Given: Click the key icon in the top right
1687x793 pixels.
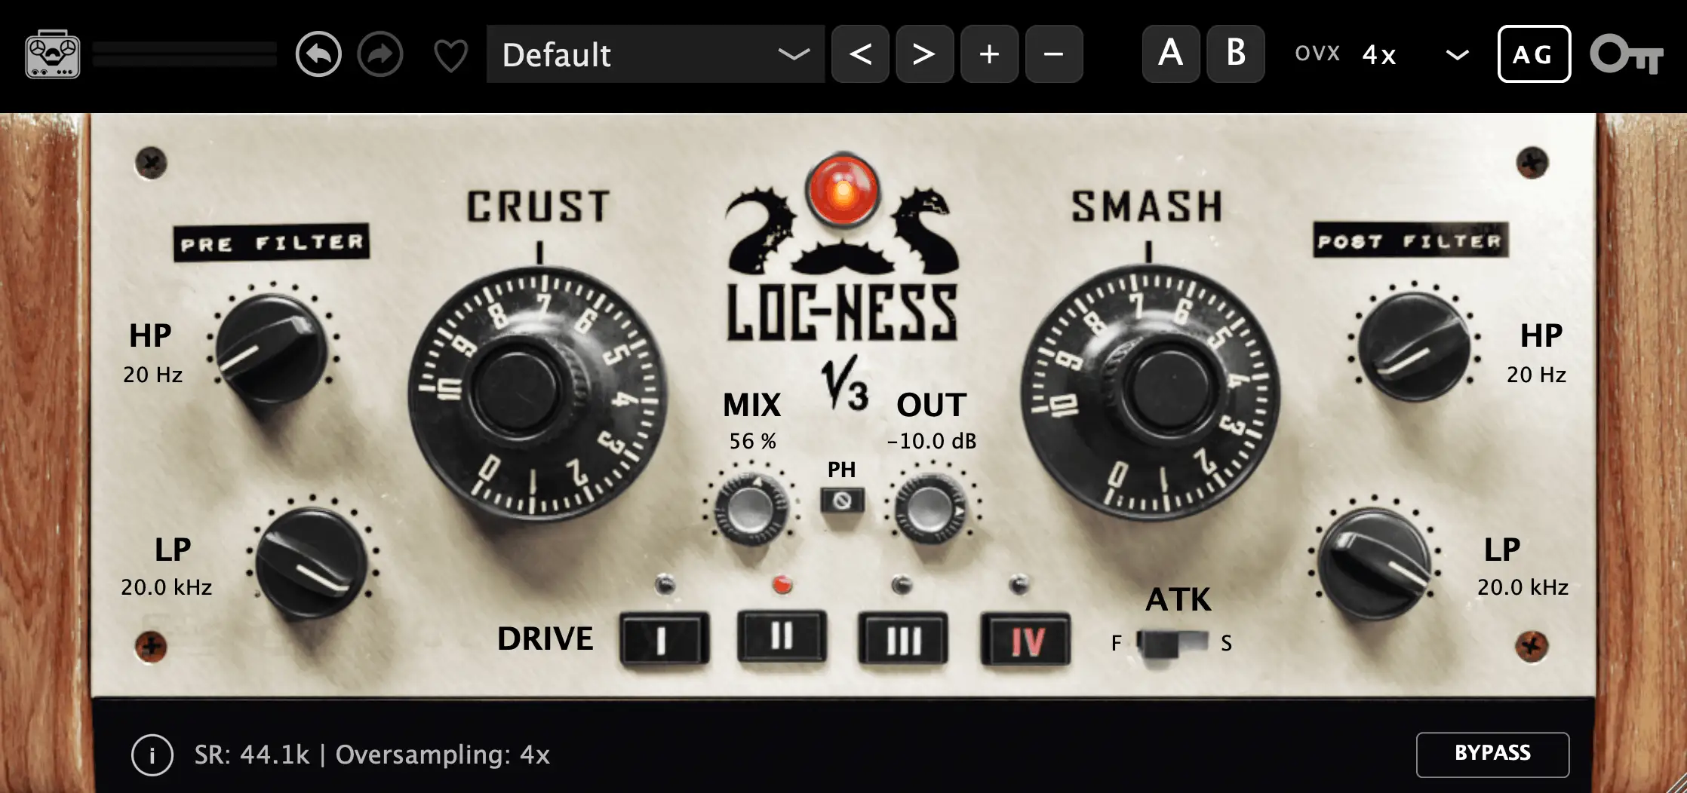Looking at the screenshot, I should tap(1626, 54).
